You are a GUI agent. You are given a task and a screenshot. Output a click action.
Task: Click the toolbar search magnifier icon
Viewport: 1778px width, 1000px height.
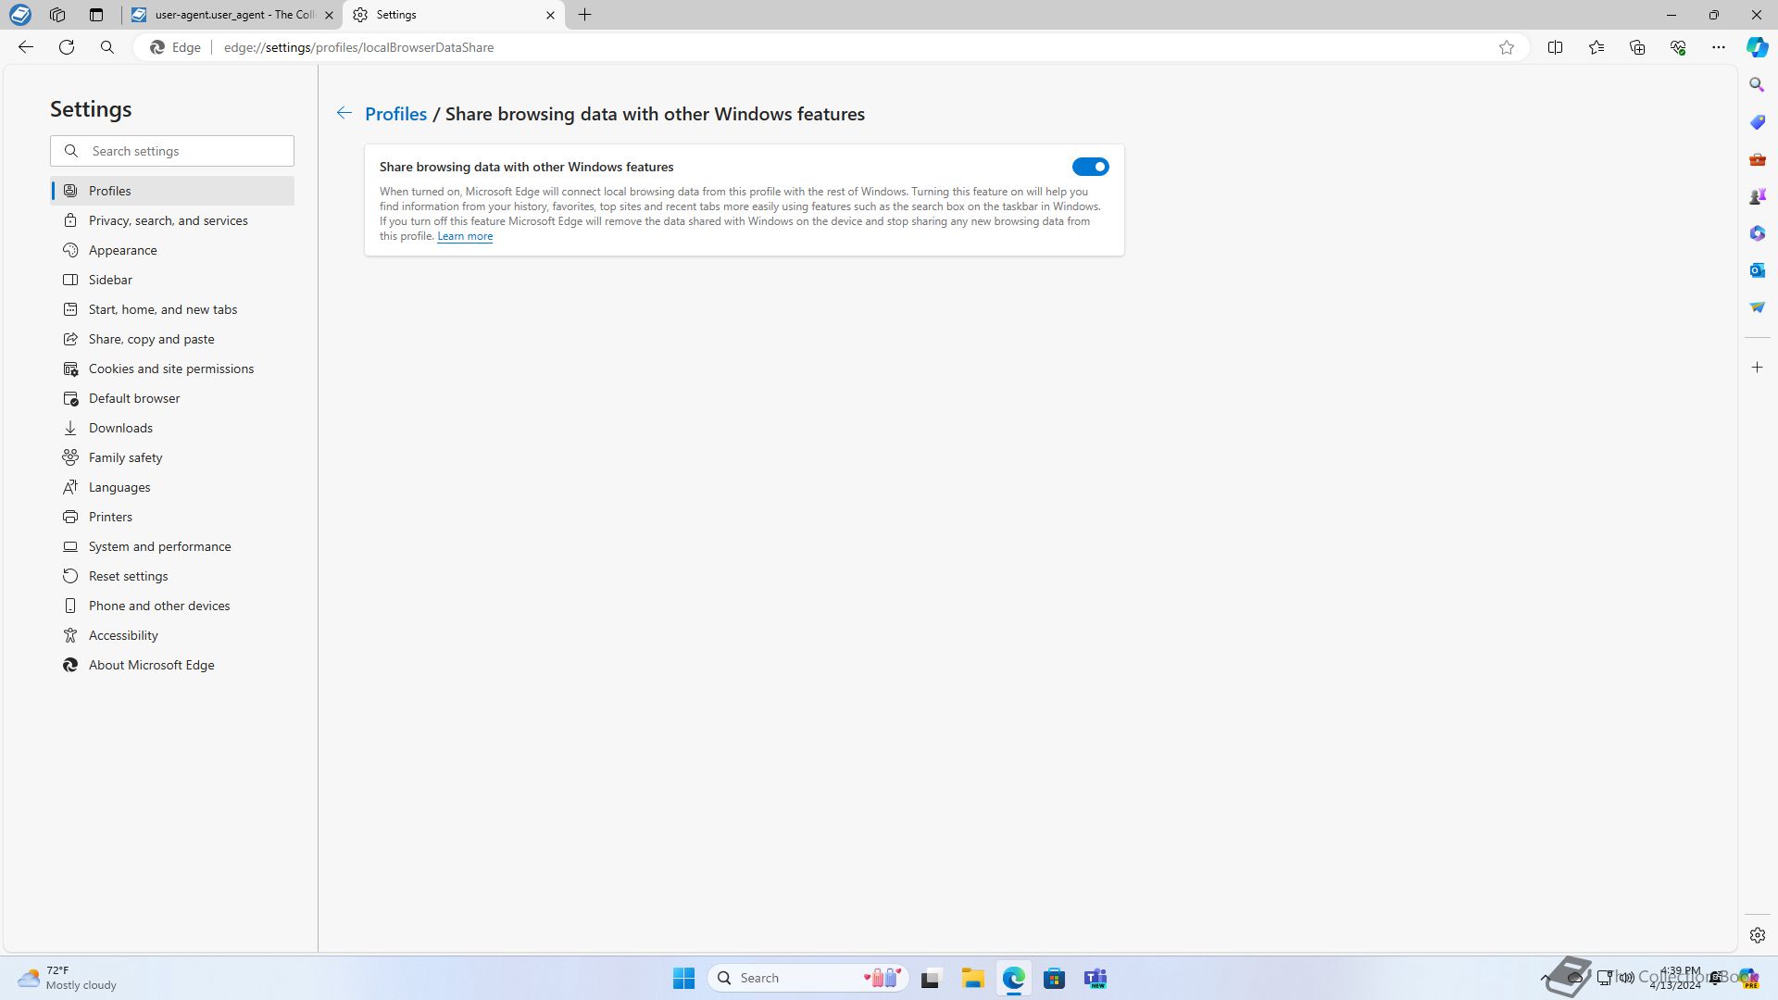[107, 47]
